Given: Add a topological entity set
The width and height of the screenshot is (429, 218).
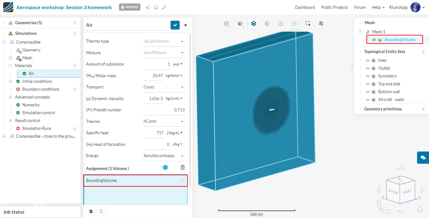Looking at the screenshot, I should pos(423,51).
